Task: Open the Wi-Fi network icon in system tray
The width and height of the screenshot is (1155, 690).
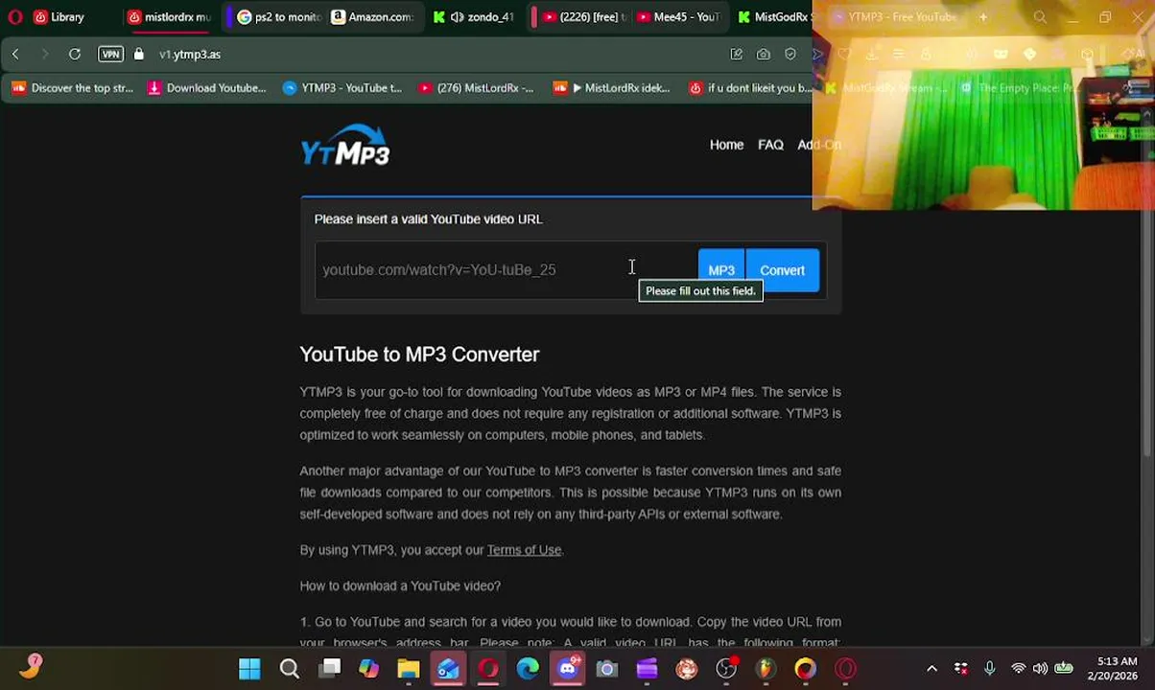Action: click(1018, 669)
